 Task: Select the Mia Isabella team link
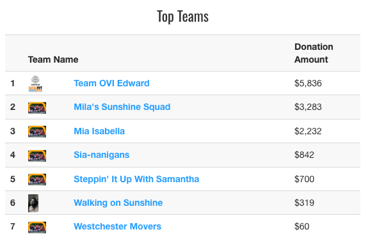click(99, 131)
